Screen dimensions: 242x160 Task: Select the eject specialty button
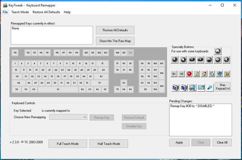[x=217, y=51]
